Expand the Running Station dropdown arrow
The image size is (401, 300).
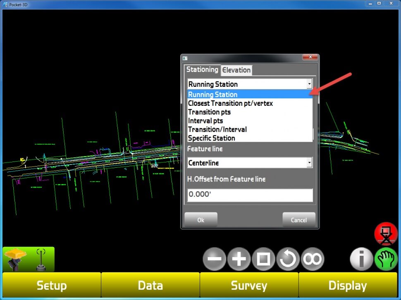tap(309, 84)
